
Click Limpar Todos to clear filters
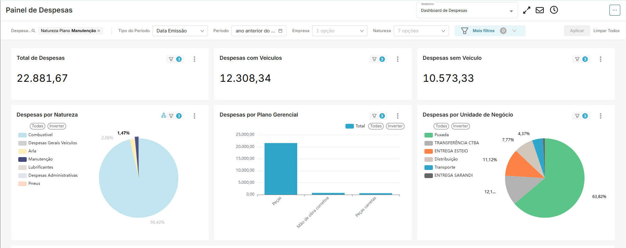[606, 31]
